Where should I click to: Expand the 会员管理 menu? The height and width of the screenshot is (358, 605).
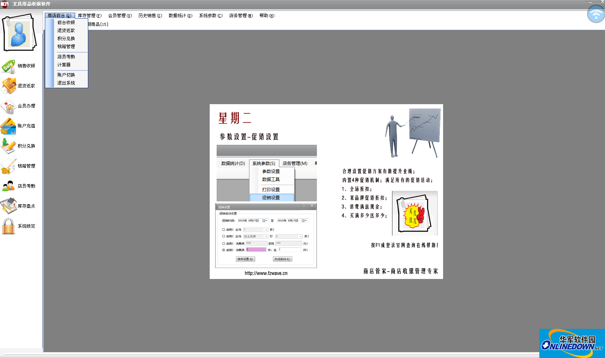(120, 16)
